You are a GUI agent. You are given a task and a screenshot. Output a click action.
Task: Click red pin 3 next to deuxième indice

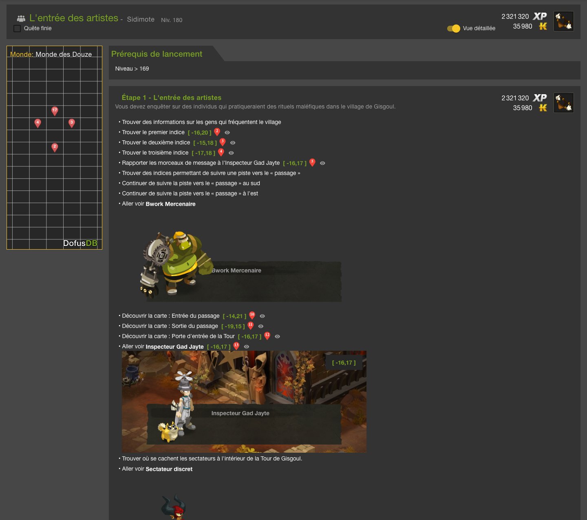pos(223,142)
